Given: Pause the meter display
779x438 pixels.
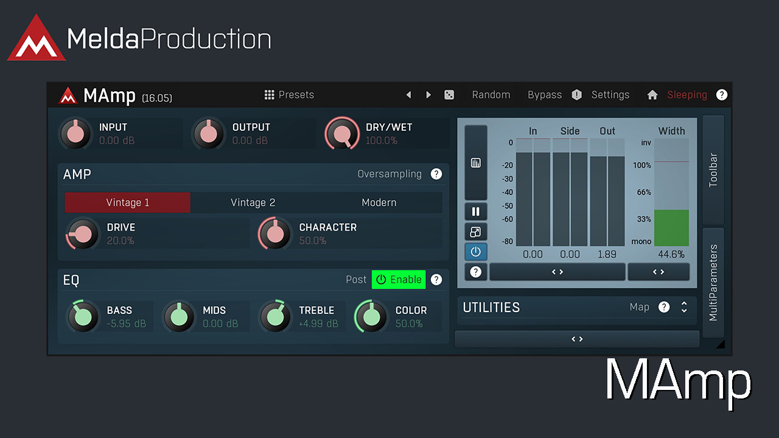Looking at the screenshot, I should click(x=475, y=212).
